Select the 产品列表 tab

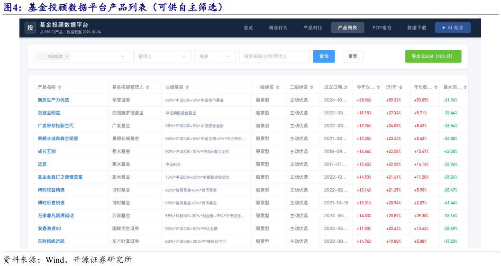[347, 28]
